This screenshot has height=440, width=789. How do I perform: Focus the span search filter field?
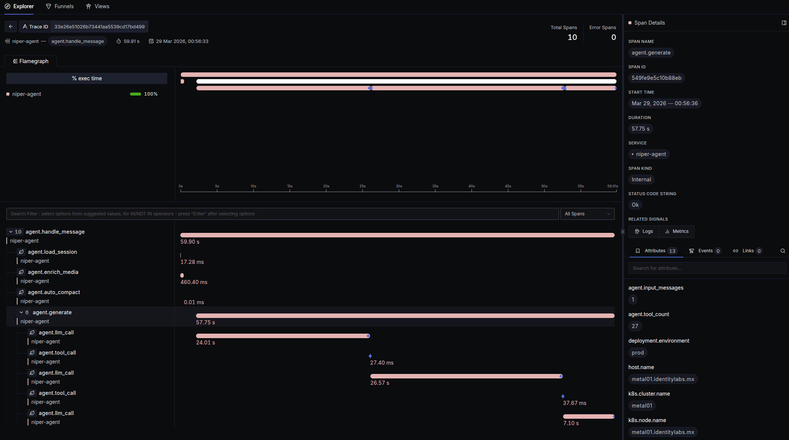(282, 214)
